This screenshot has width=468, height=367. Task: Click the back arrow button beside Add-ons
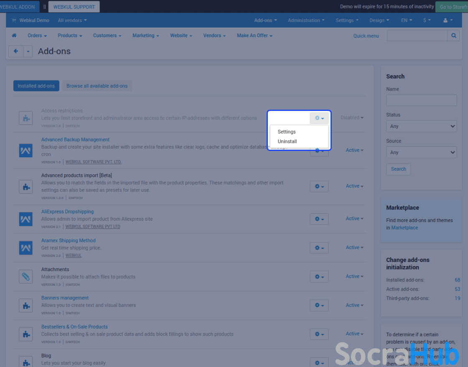(16, 51)
